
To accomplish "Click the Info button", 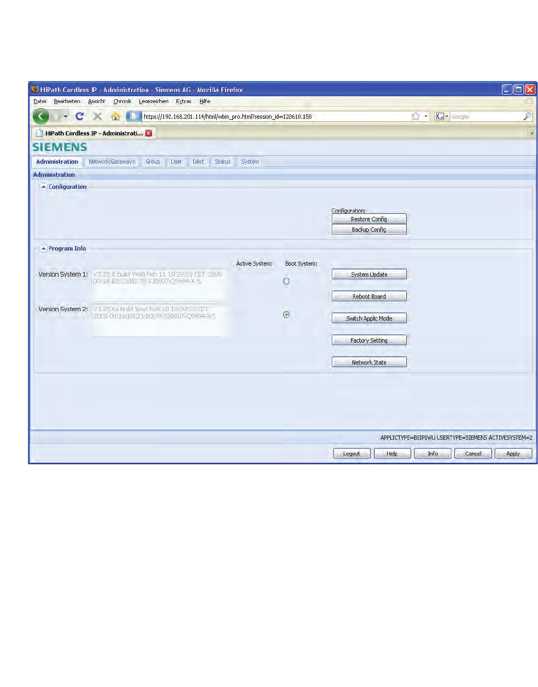I will point(432,454).
